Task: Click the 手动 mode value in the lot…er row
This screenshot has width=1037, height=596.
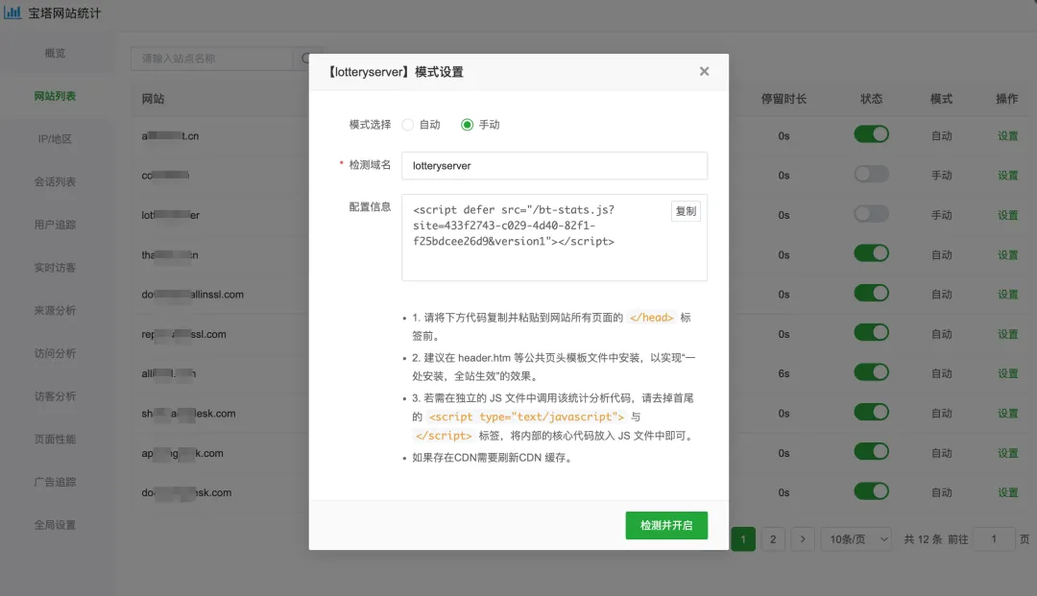Action: pyautogui.click(x=942, y=215)
